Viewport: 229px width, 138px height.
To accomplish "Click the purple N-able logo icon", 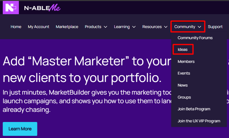I will (9, 7).
